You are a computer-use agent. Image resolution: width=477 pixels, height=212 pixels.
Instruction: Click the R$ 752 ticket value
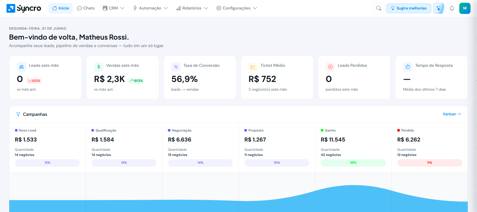(262, 79)
